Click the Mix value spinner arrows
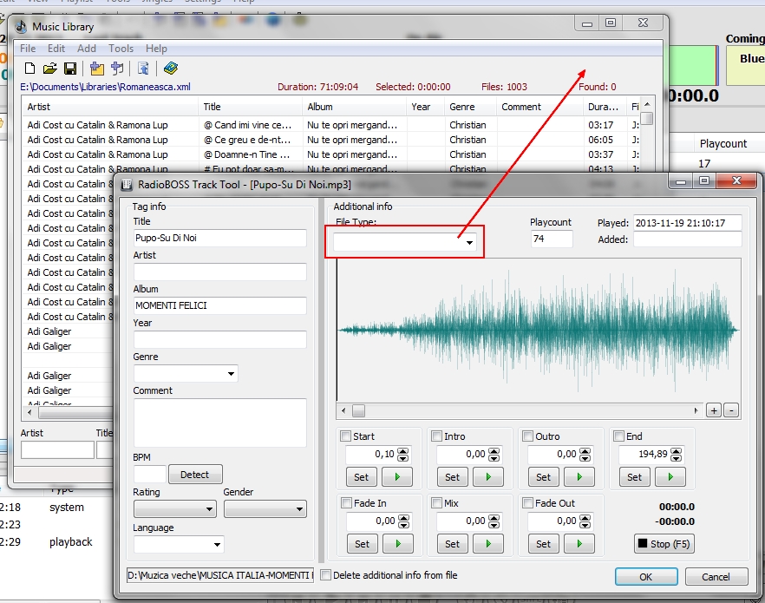This screenshot has height=603, width=765. [x=494, y=521]
